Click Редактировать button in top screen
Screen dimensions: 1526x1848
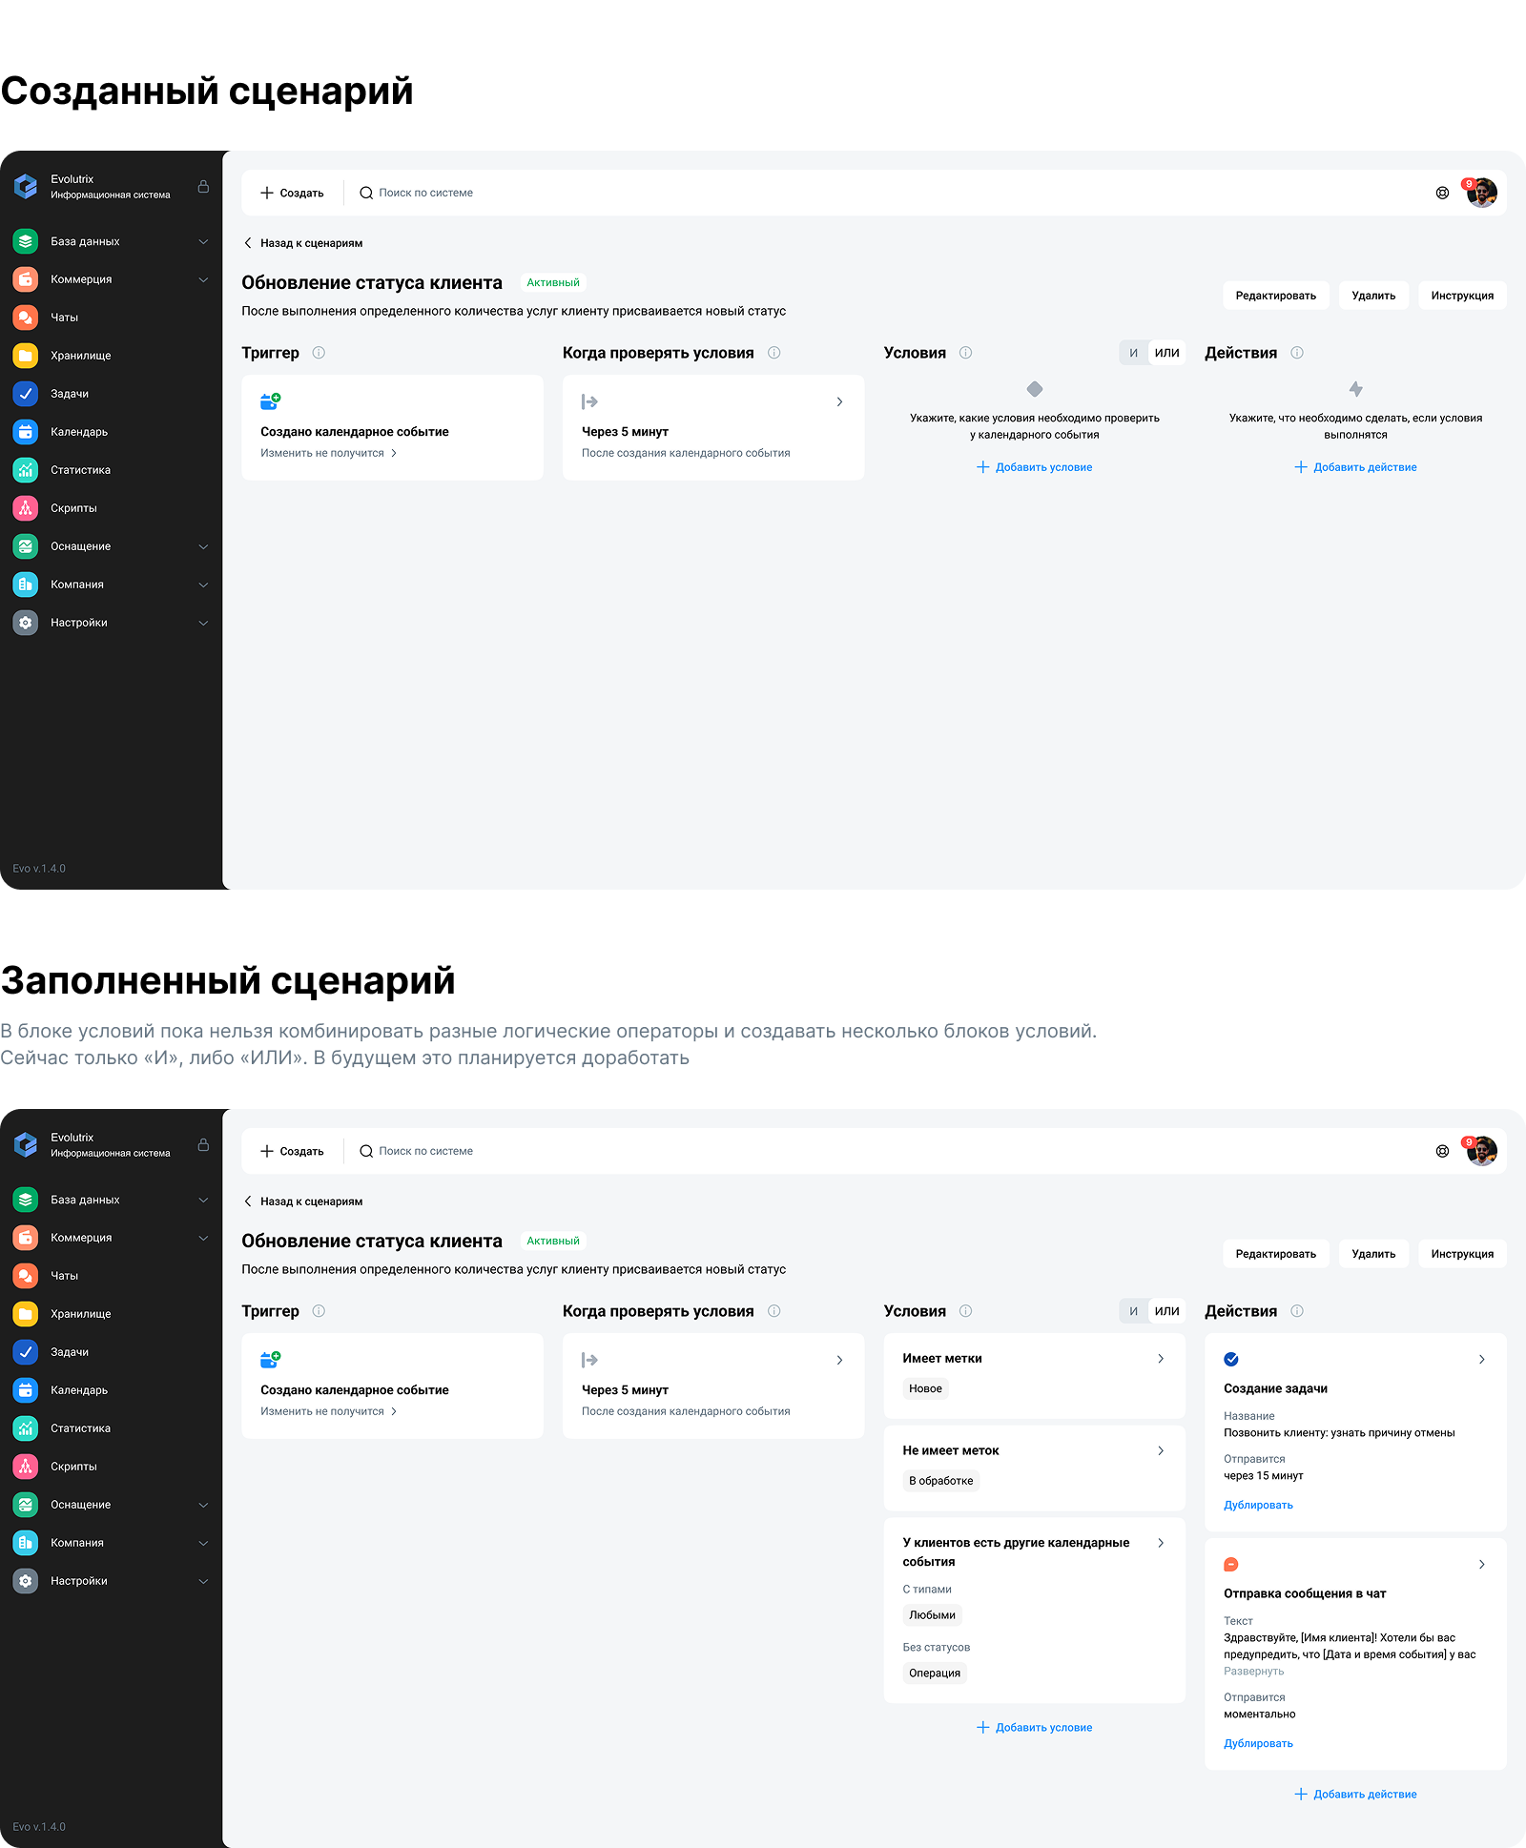(x=1275, y=296)
